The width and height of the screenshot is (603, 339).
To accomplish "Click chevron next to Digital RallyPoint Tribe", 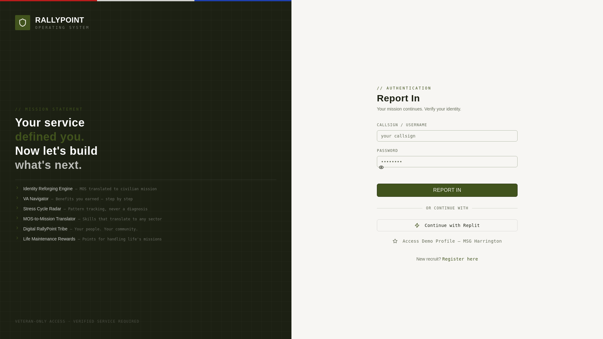I will pos(17,228).
